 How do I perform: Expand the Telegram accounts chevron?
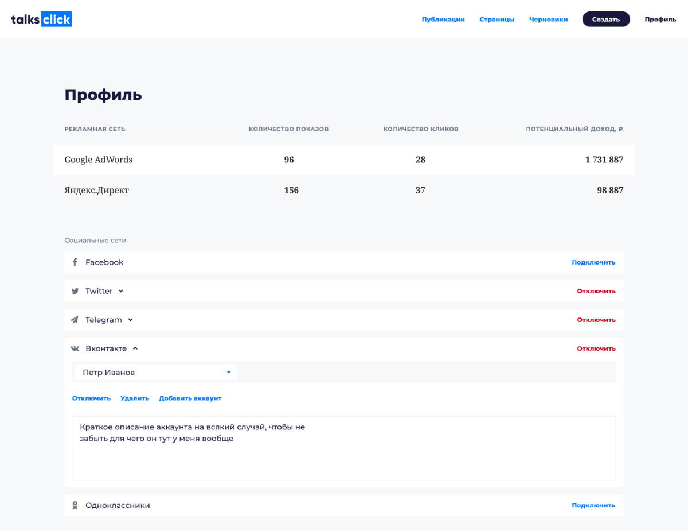[130, 320]
